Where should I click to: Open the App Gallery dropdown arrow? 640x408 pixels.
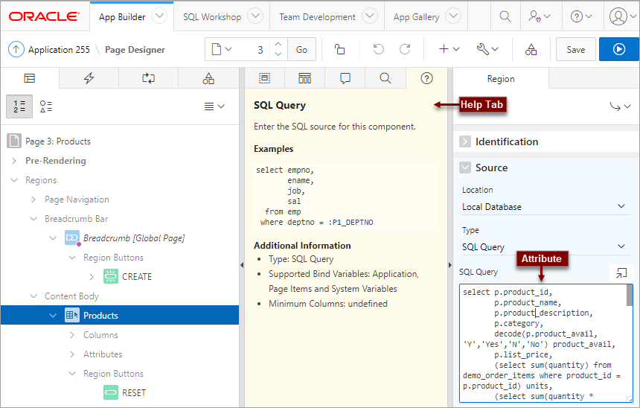click(453, 16)
